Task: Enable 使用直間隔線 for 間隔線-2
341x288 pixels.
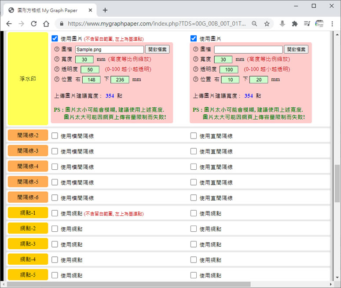Action: tap(194, 136)
